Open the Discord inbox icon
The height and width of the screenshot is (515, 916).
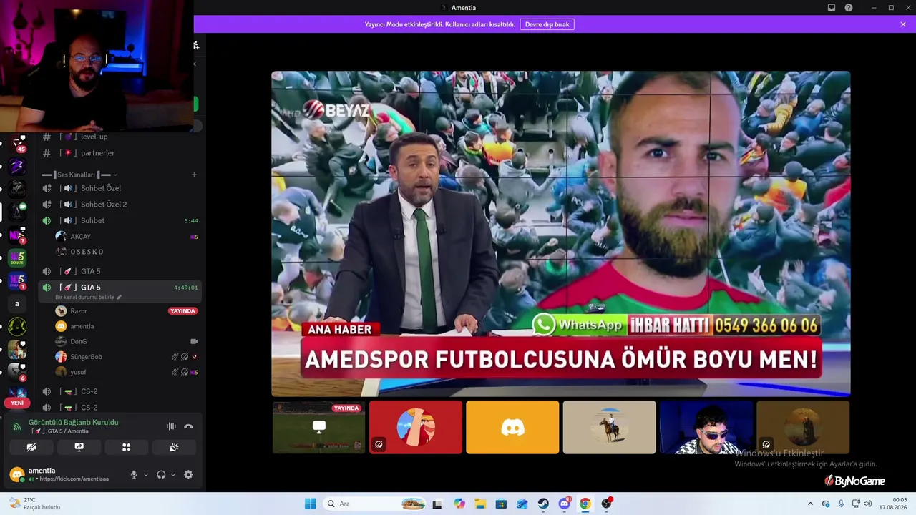832,8
